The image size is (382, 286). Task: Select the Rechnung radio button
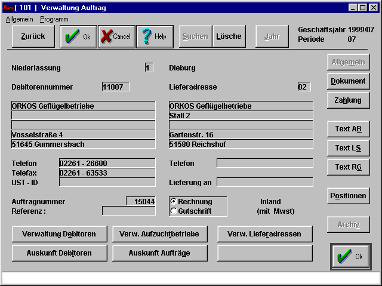tap(174, 202)
